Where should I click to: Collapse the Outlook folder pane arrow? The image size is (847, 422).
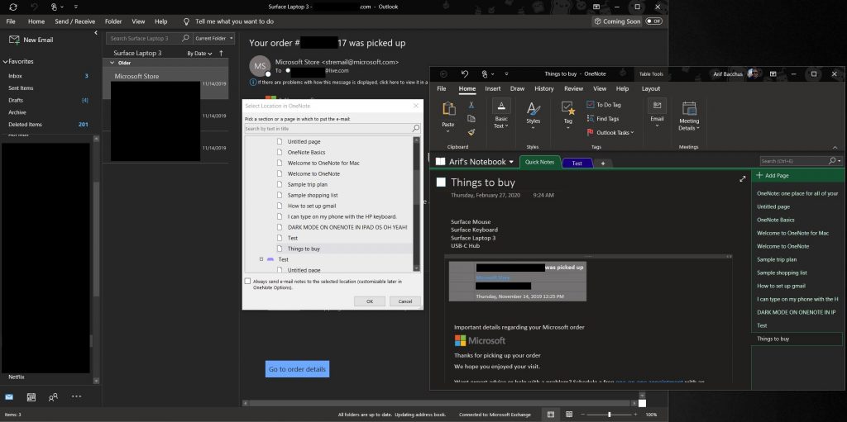click(96, 33)
